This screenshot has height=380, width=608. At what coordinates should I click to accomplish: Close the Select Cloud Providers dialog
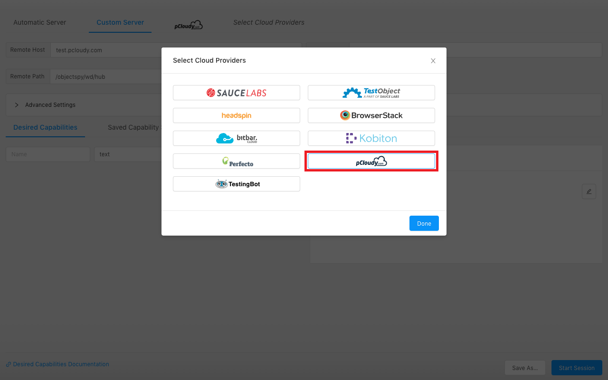coord(433,61)
